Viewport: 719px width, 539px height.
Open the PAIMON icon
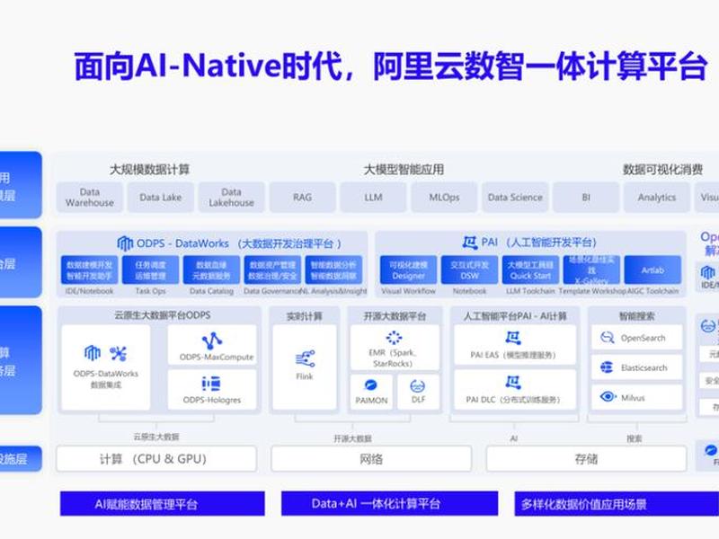(x=371, y=385)
